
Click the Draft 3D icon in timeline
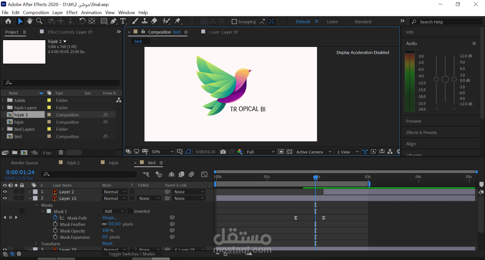coord(159,174)
